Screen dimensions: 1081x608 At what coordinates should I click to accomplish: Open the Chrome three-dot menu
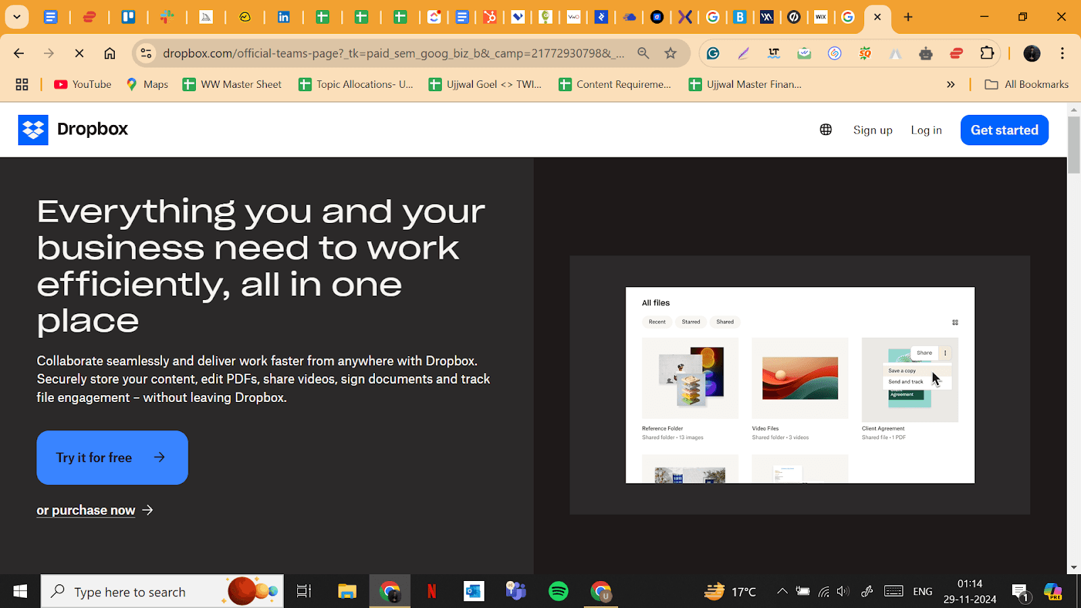coord(1062,53)
